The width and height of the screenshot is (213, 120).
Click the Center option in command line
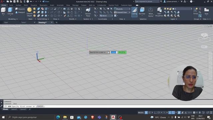click(40, 106)
